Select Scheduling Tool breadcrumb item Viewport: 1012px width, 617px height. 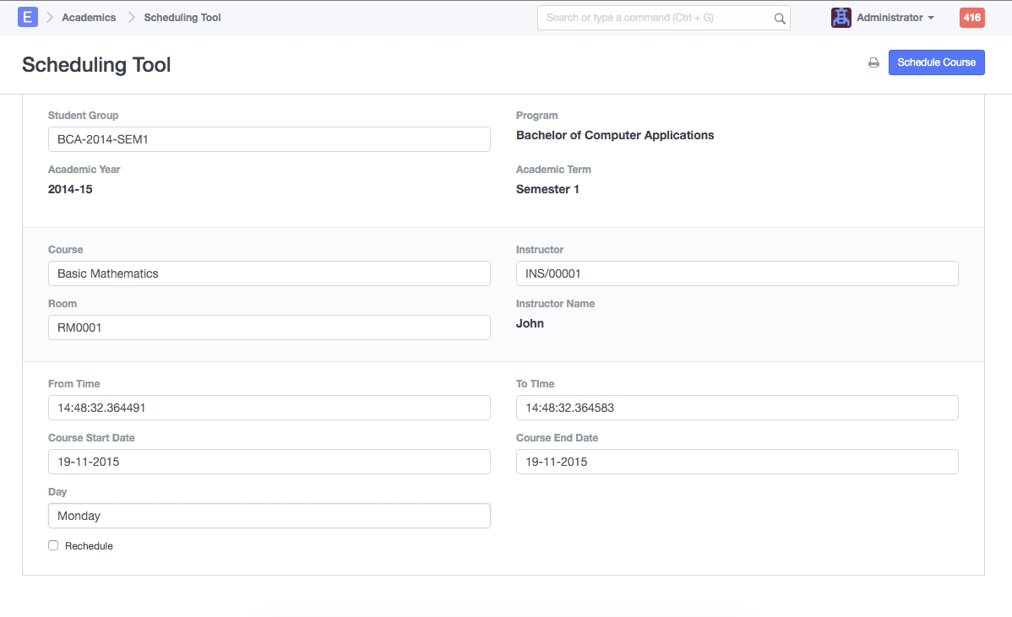pos(182,17)
